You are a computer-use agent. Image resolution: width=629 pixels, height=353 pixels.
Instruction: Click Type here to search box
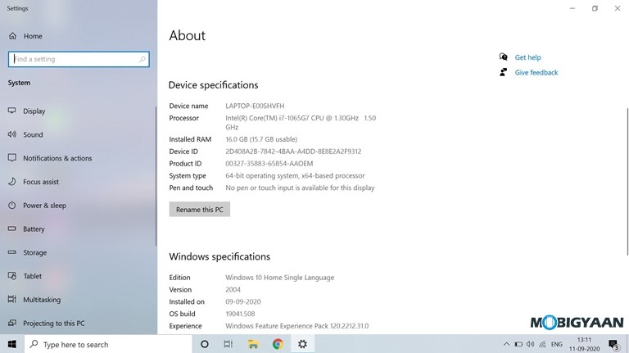point(108,344)
